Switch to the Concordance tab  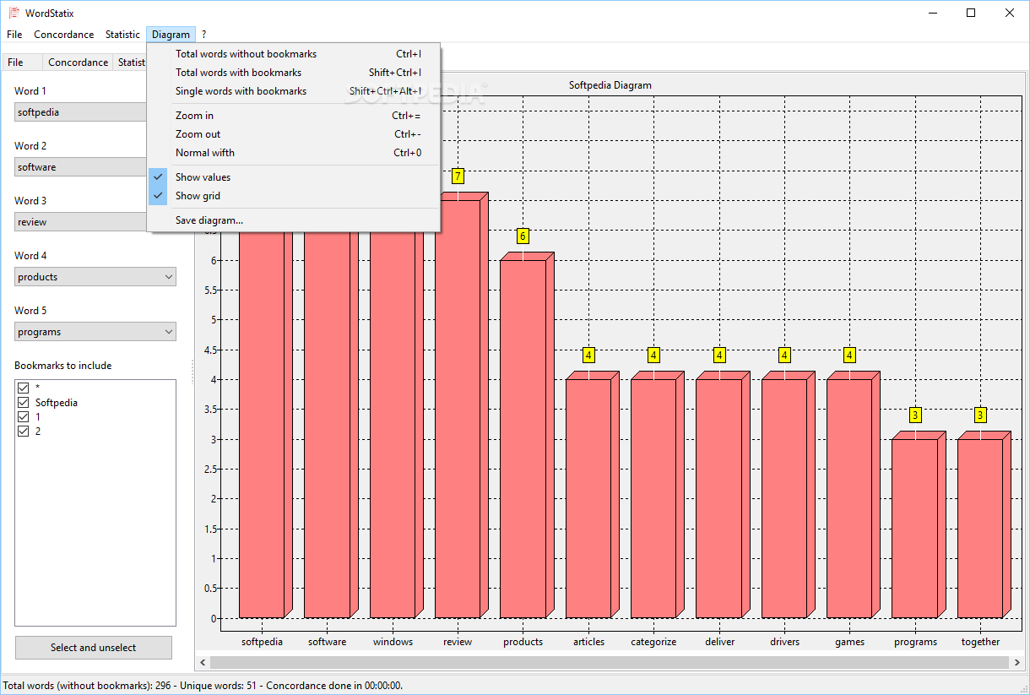point(78,62)
